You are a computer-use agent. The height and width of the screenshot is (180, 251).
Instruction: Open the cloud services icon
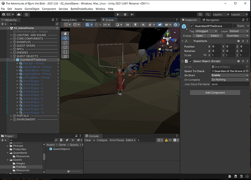click(19, 15)
